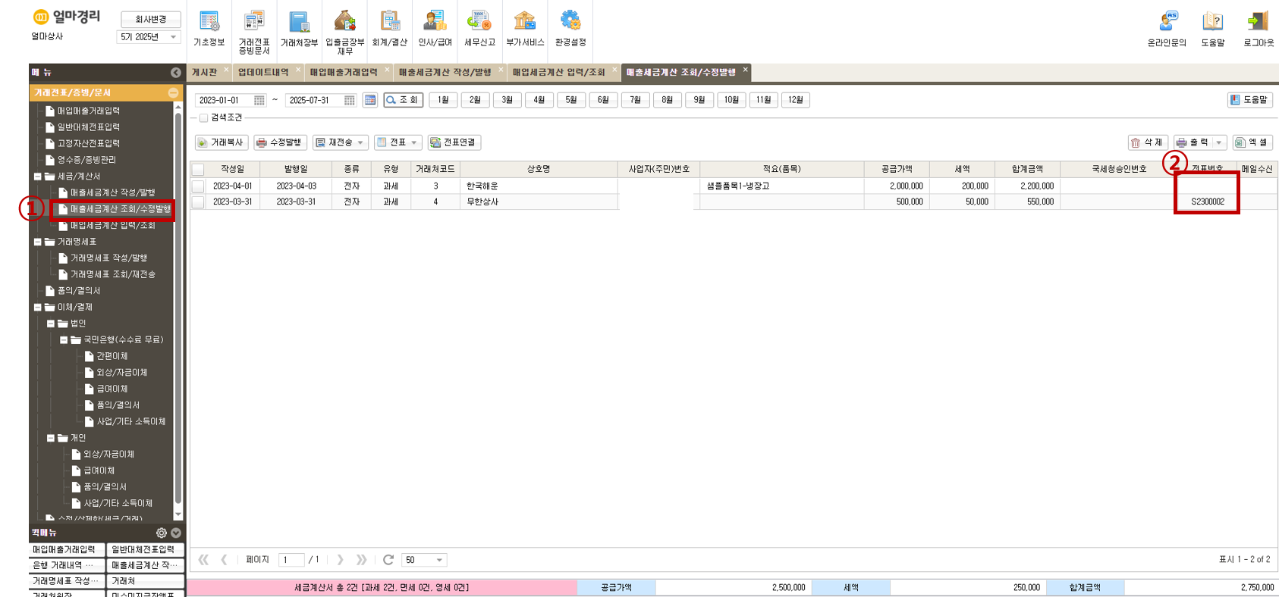Open the 기초정보 toolbar icon
Image resolution: width=1279 pixels, height=597 pixels.
(209, 29)
